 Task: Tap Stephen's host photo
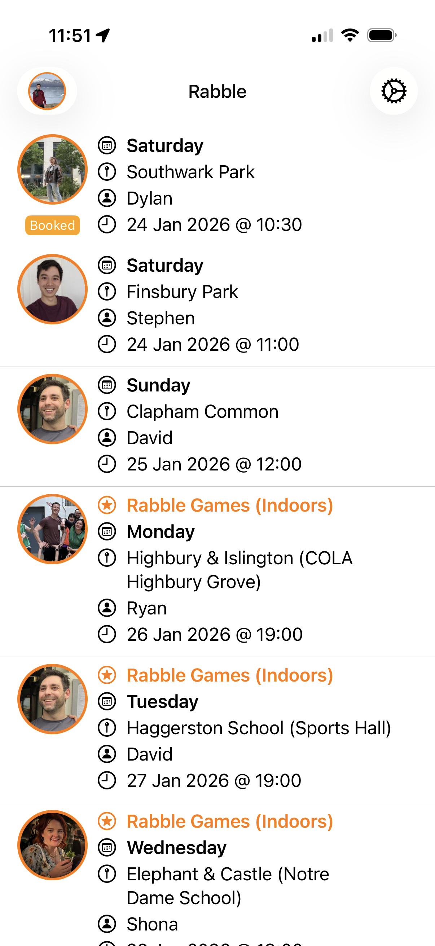(53, 289)
